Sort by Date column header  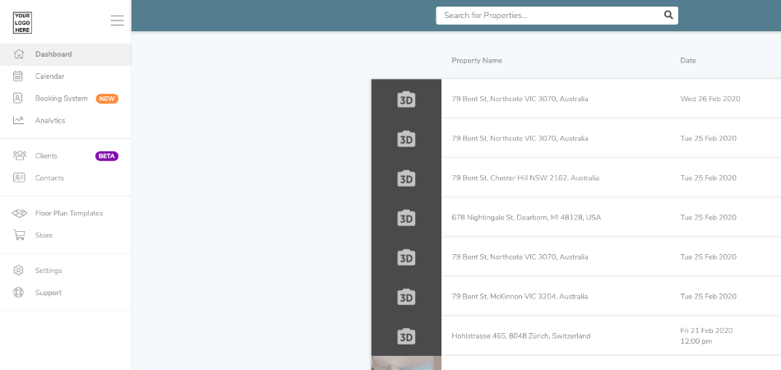pyautogui.click(x=688, y=61)
